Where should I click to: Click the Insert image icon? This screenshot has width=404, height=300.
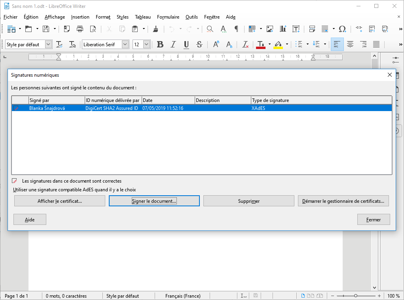[270, 29]
